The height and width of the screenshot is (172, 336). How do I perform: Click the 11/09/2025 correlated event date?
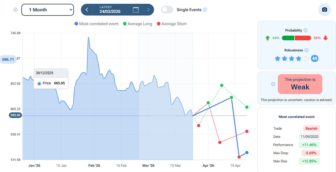pyautogui.click(x=309, y=137)
